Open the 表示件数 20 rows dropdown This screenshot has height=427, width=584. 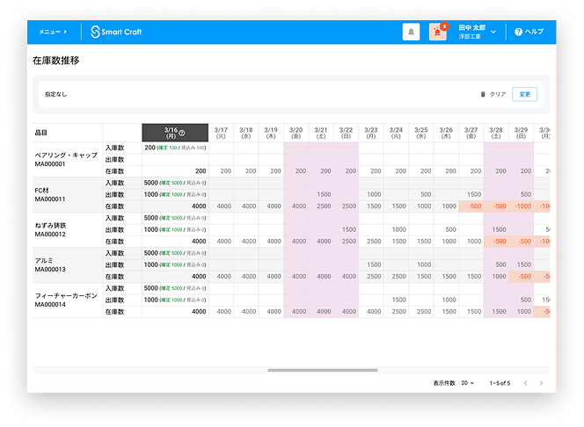[467, 383]
